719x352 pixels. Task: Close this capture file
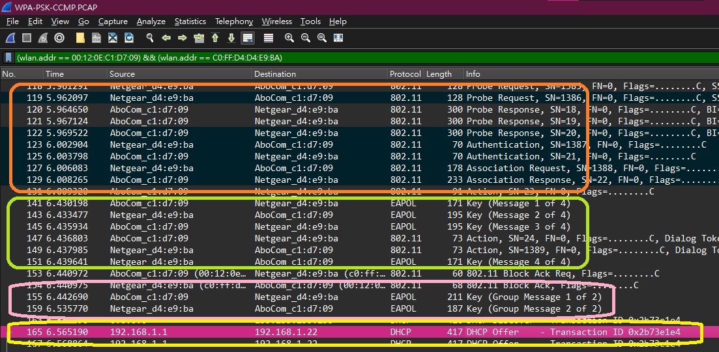(x=113, y=38)
